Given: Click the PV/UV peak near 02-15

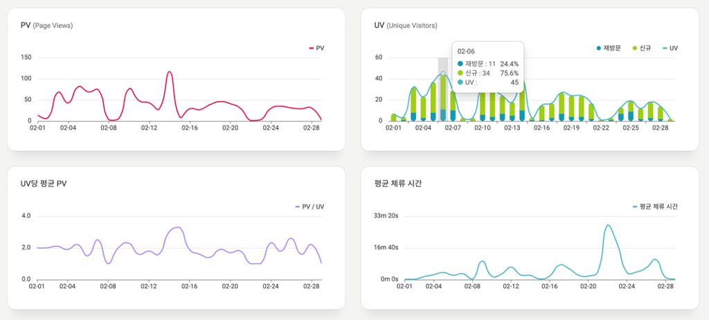Looking at the screenshot, I should click(178, 227).
